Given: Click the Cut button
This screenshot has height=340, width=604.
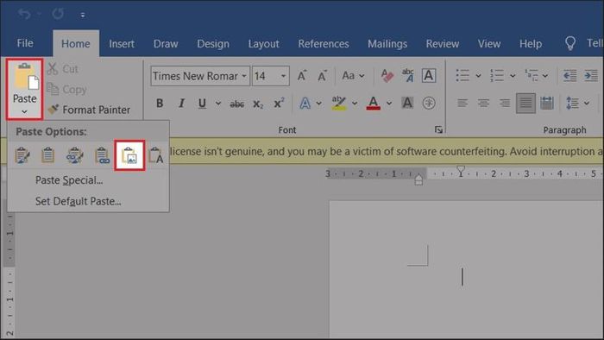Looking at the screenshot, I should [x=63, y=69].
